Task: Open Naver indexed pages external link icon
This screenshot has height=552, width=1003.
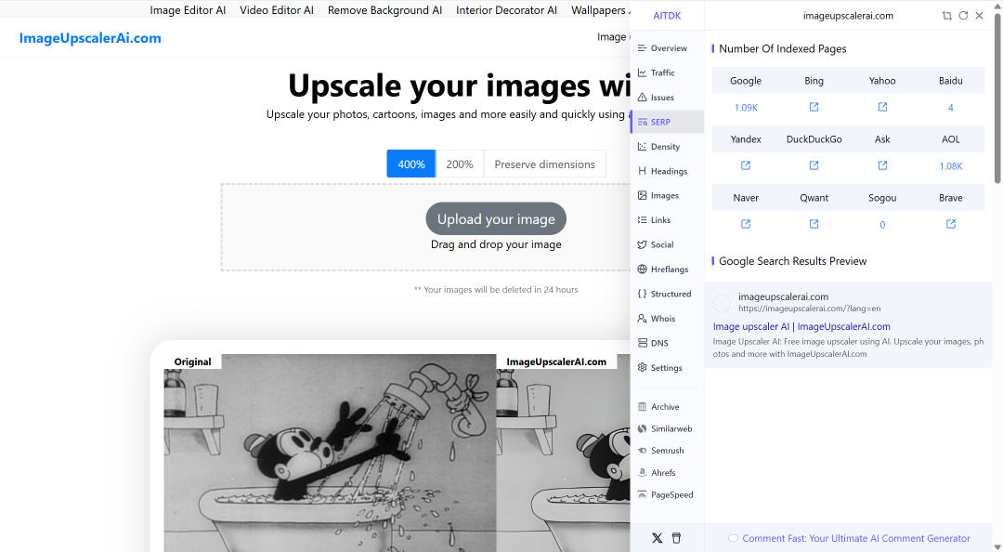Action: (x=745, y=224)
